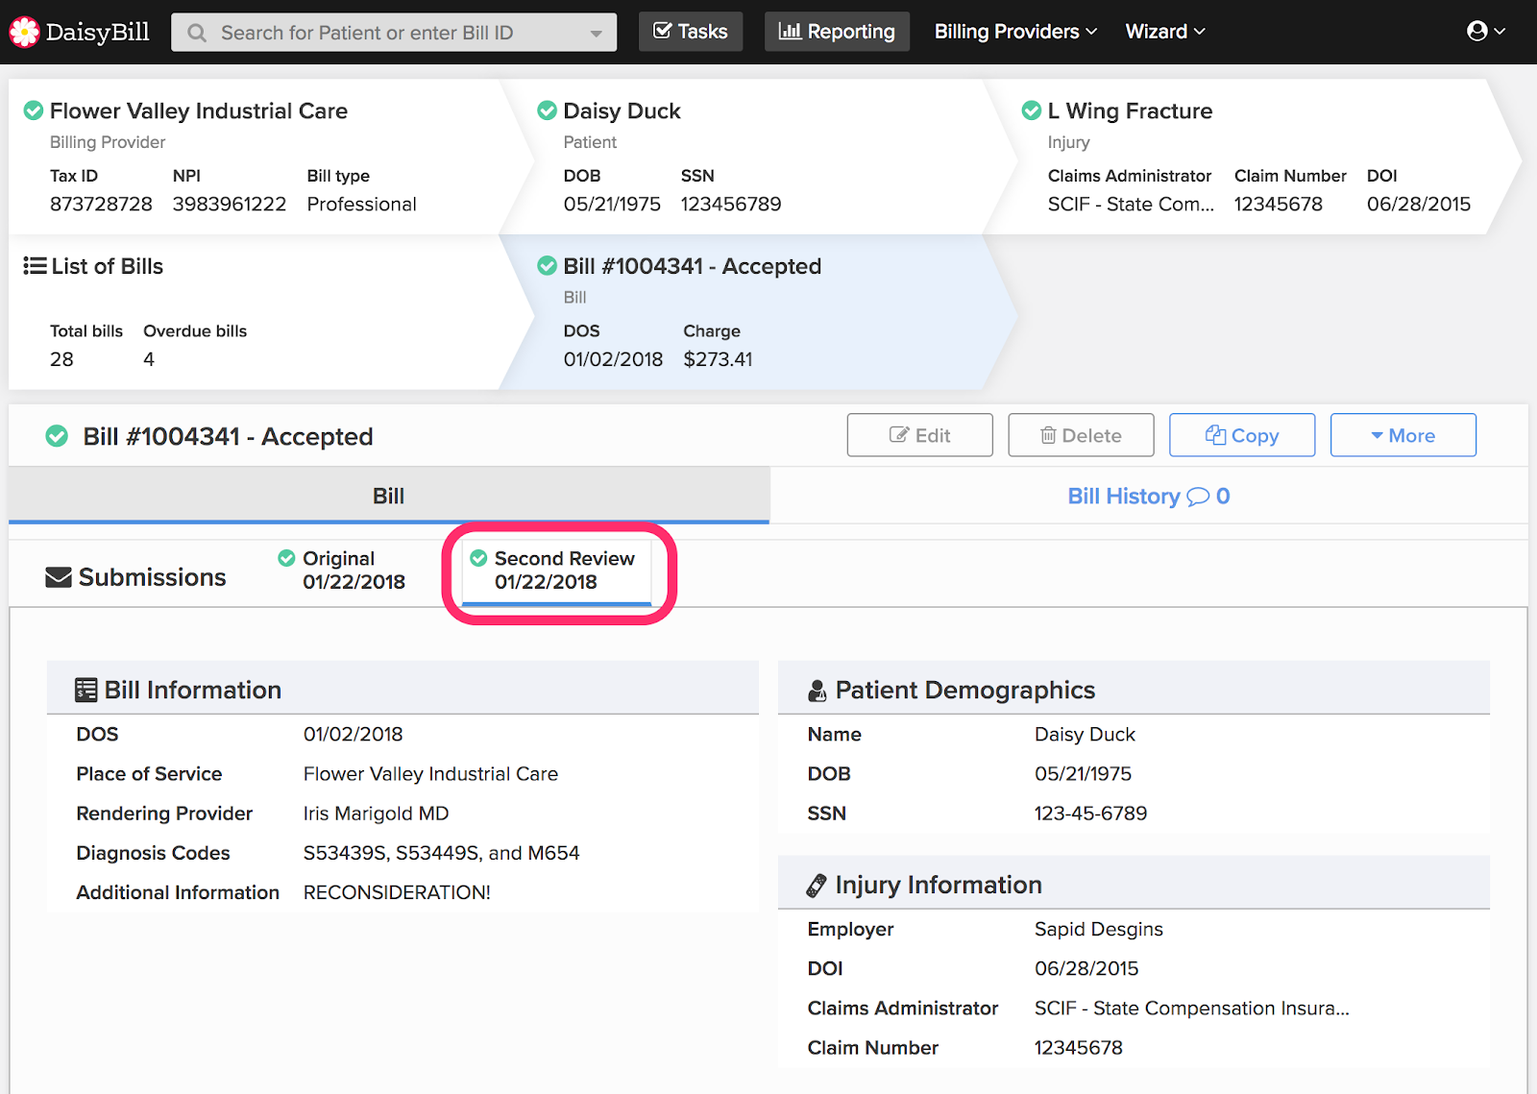Click the Bill type value Professional

tap(362, 204)
